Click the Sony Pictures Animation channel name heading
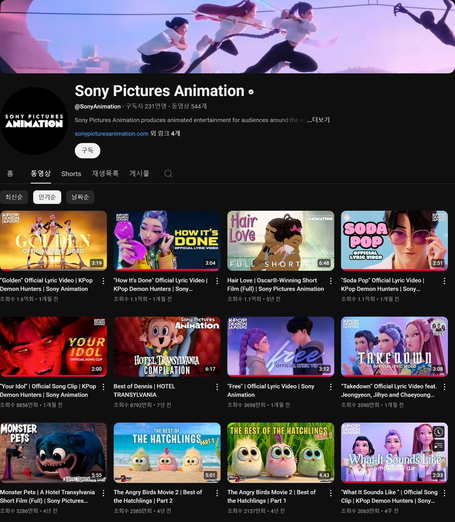Image resolution: width=455 pixels, height=522 pixels. click(160, 91)
